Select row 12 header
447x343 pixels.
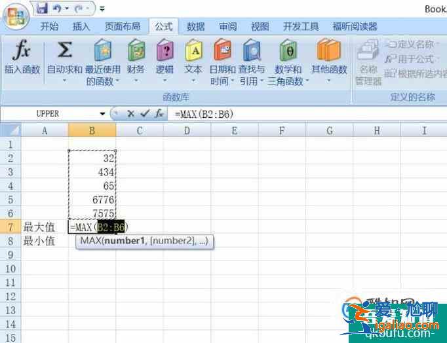click(x=10, y=297)
